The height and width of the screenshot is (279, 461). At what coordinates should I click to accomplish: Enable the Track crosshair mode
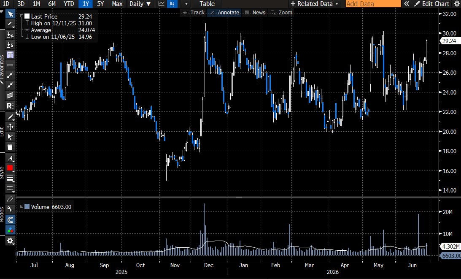194,12
